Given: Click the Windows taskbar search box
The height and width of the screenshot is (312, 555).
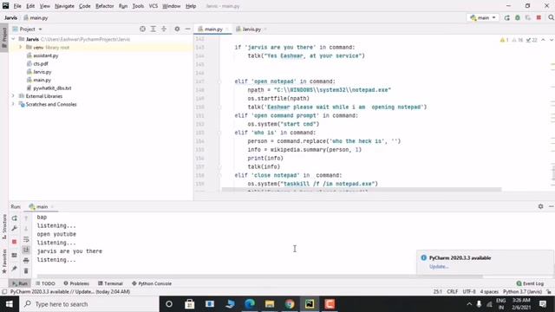Looking at the screenshot, I should coord(89,304).
